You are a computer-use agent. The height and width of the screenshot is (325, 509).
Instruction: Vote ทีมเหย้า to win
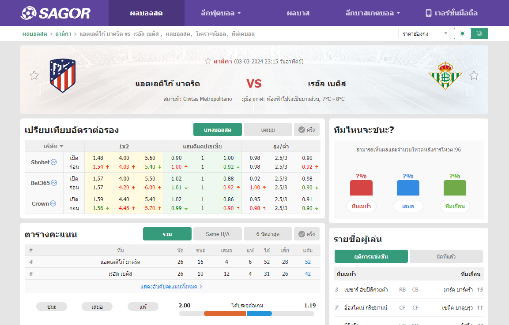point(361,206)
